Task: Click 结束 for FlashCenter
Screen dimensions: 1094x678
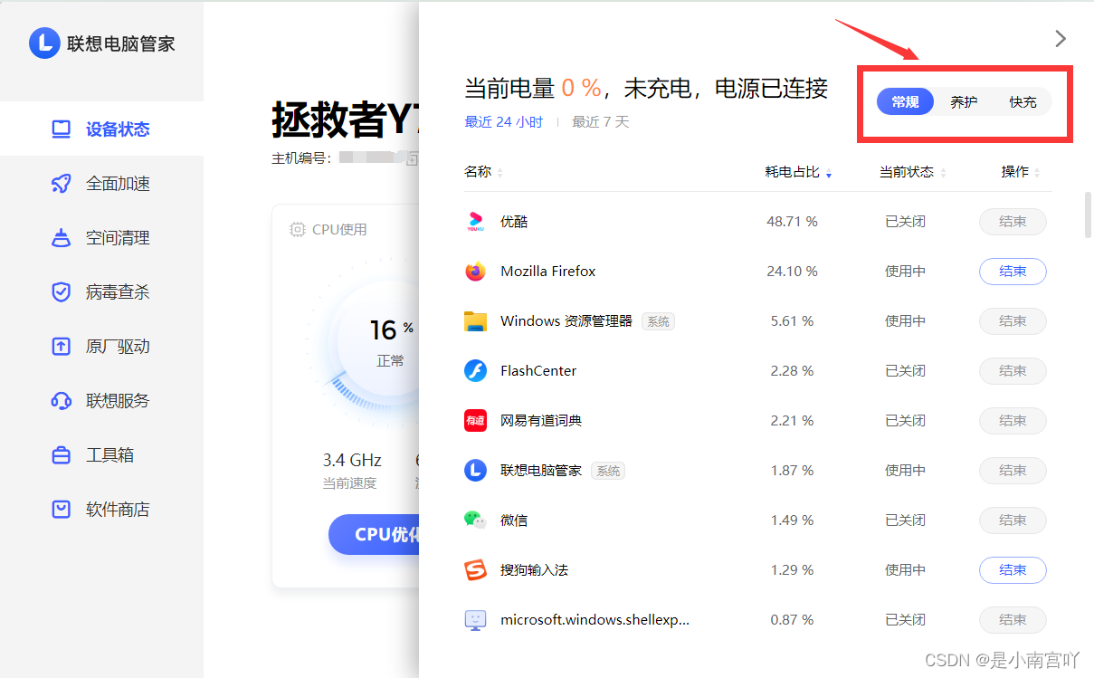Action: [x=1013, y=371]
